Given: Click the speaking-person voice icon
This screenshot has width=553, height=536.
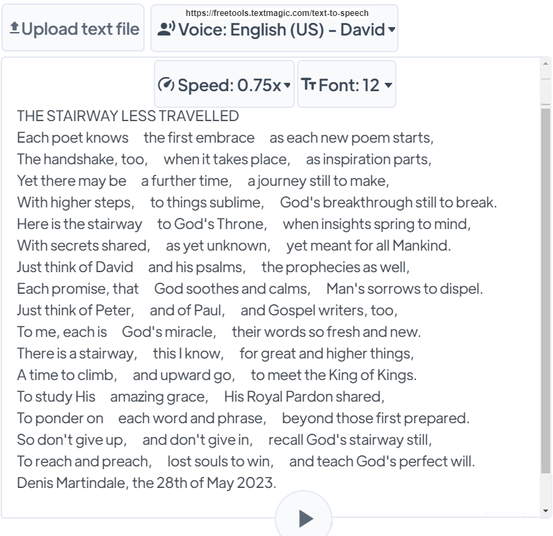Looking at the screenshot, I should coord(166,29).
